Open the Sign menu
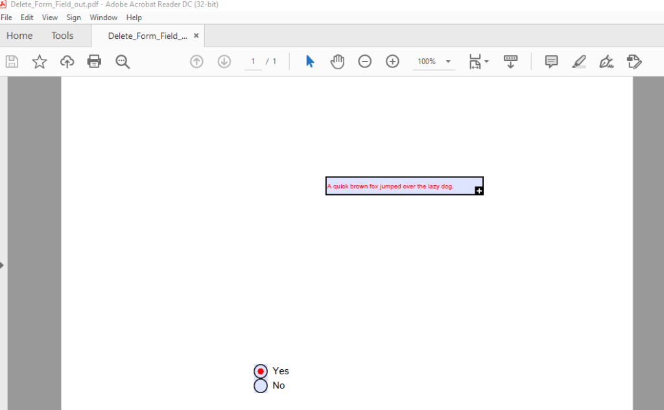The width and height of the screenshot is (664, 410). click(x=73, y=17)
